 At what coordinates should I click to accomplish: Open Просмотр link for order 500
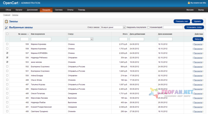coord(198,75)
